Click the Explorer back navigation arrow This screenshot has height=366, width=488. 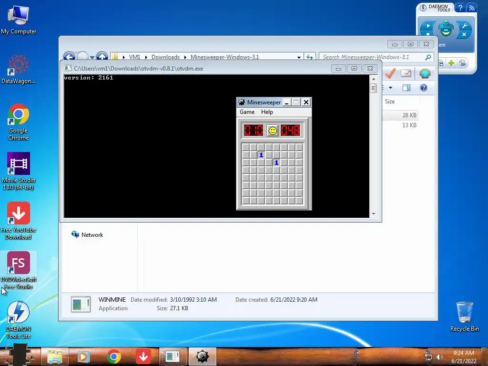(69, 56)
